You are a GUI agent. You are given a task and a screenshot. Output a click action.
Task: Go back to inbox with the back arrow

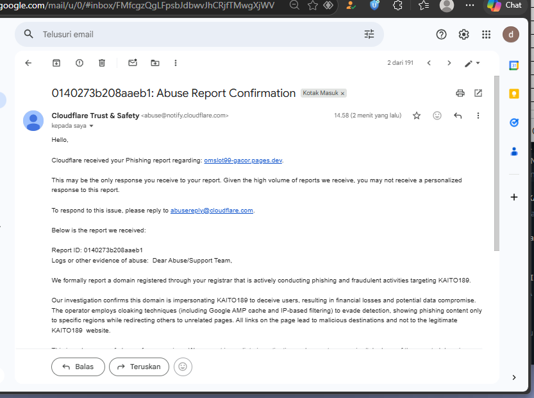click(28, 63)
